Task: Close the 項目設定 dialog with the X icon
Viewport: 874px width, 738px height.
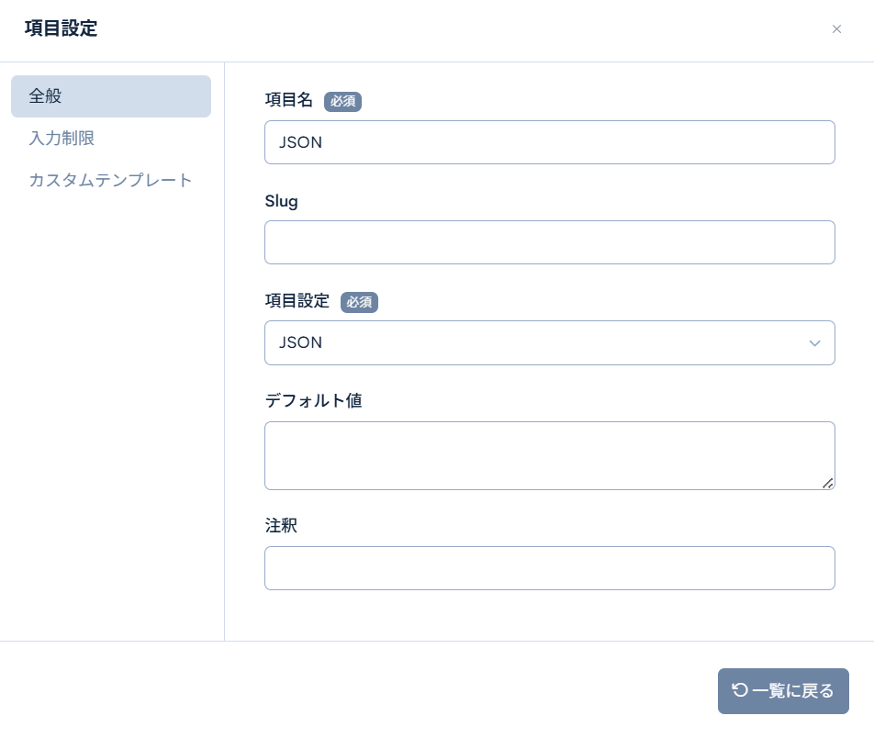Action: coord(836,29)
